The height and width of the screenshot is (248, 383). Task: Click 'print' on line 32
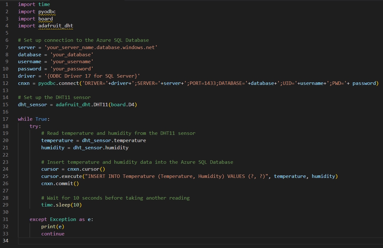48,226
